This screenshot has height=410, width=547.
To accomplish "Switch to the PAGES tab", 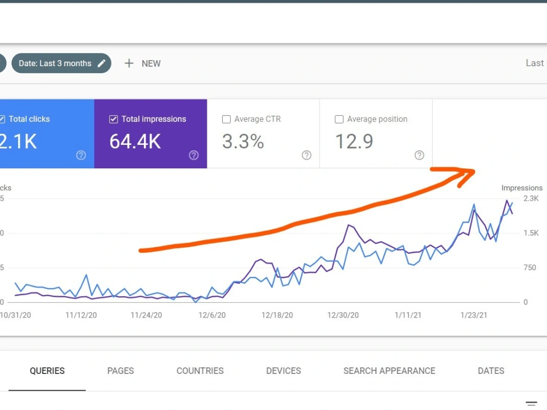I will point(120,371).
